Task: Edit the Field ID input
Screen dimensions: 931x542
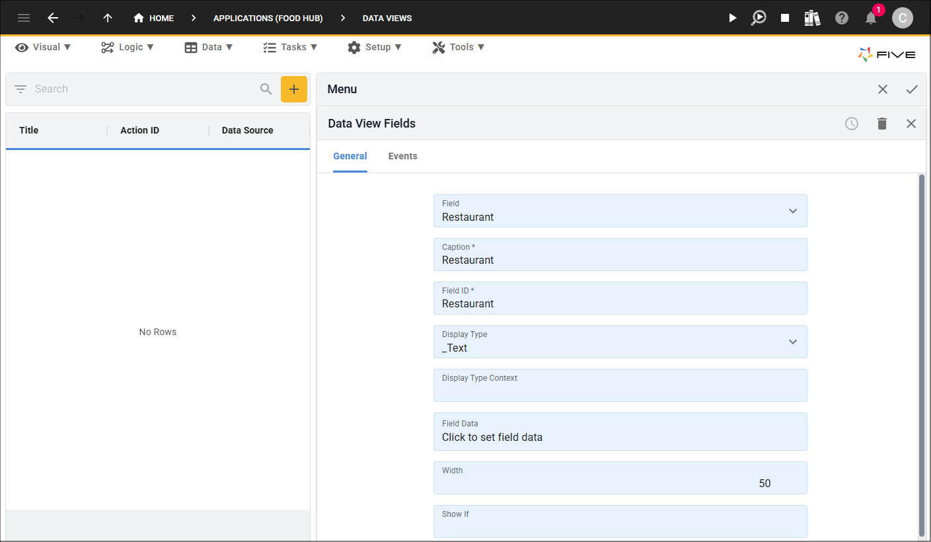Action: [x=620, y=298]
